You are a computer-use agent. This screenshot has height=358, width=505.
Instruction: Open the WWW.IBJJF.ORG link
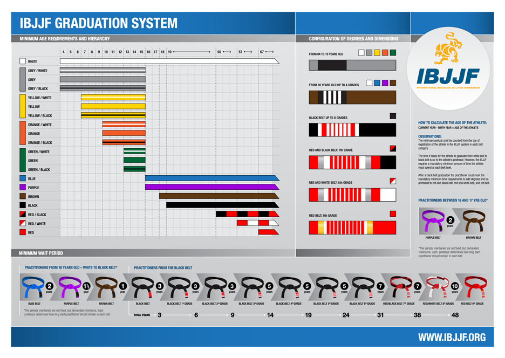(452, 338)
